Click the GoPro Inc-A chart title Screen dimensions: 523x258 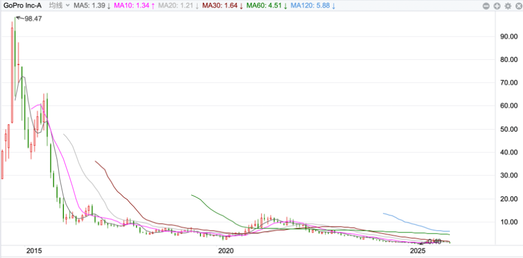23,6
